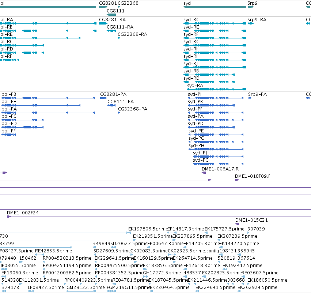Click EST label RP004530213.5prime
The image size is (311, 293).
67,258
